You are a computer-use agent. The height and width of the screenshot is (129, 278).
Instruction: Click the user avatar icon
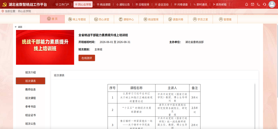pyautogui.click(x=272, y=4)
